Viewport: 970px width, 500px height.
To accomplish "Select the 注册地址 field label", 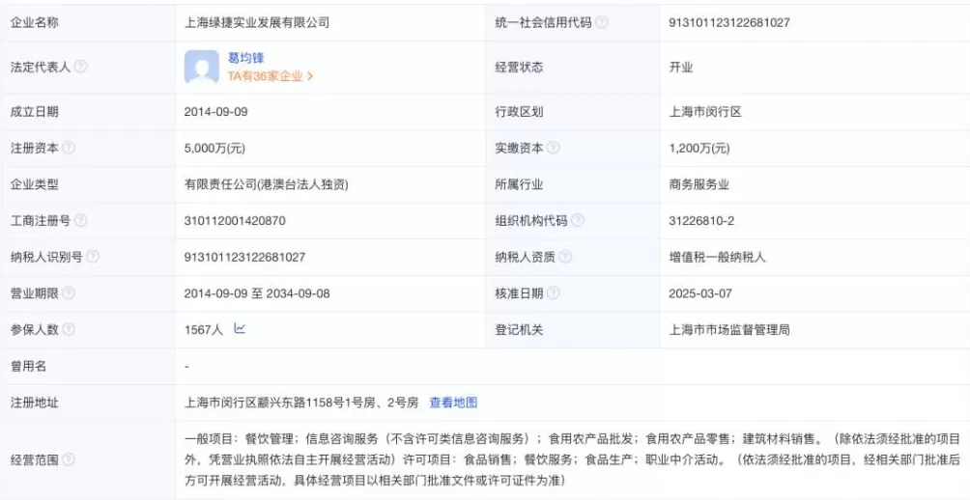I will tap(35, 403).
